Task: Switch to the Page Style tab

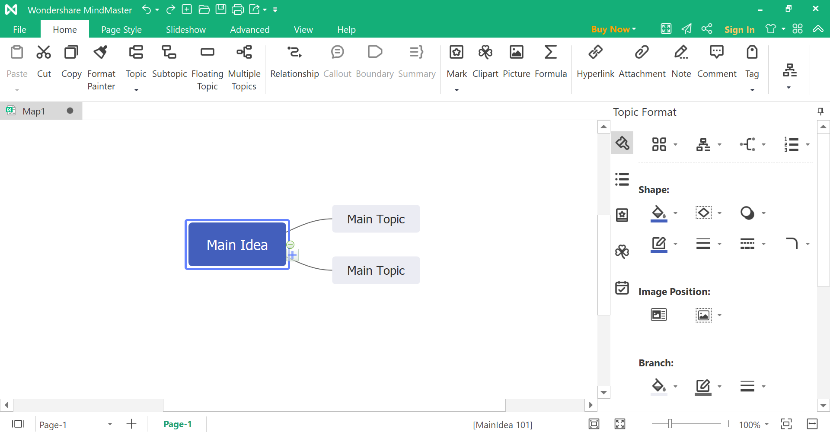Action: click(121, 29)
